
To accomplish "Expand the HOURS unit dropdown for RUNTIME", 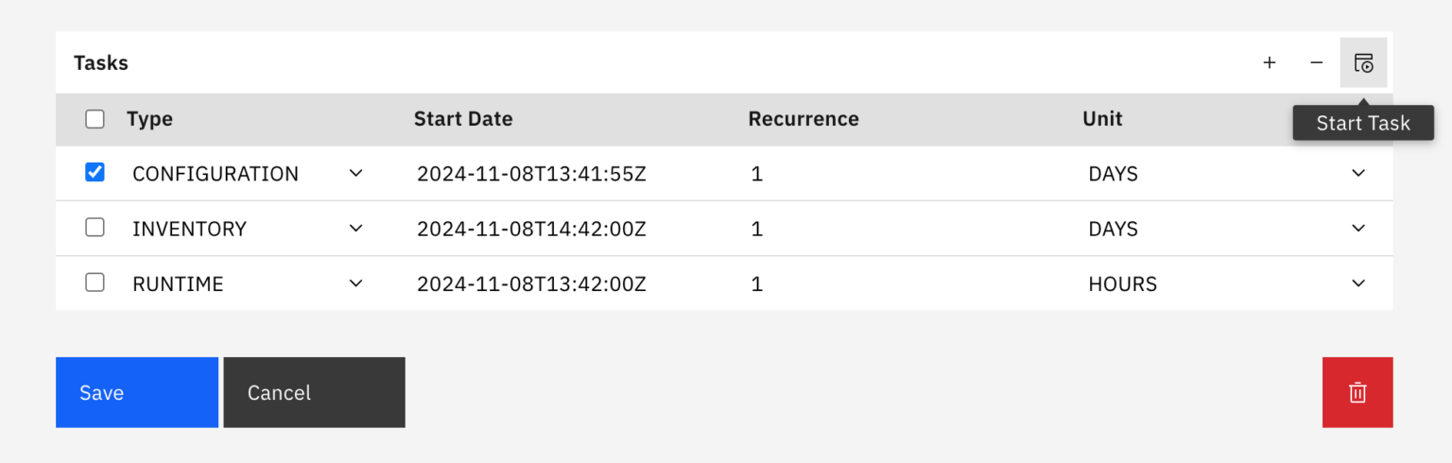I will 1358,283.
